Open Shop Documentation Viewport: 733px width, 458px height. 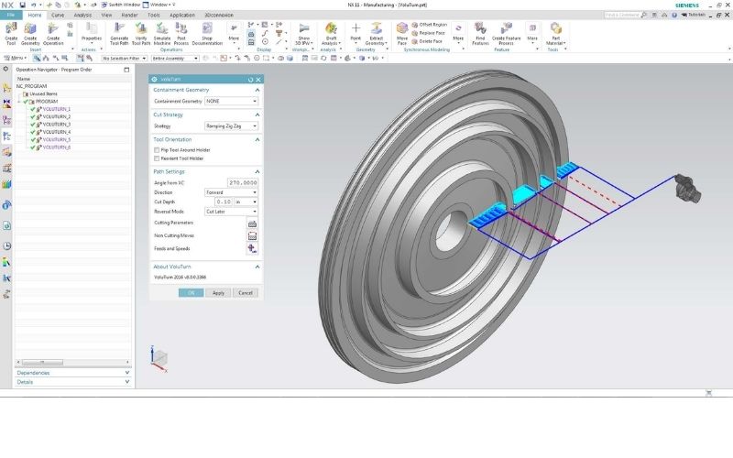click(x=207, y=34)
